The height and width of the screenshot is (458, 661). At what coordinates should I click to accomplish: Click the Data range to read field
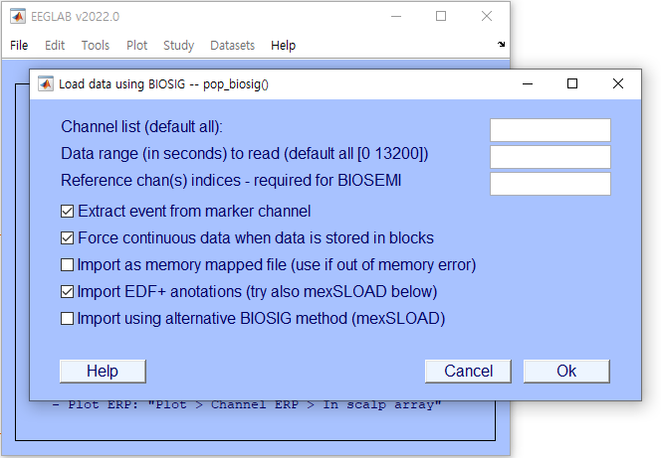(551, 157)
